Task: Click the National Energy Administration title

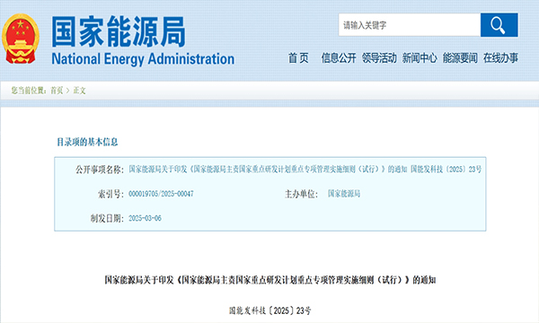Action: (143, 59)
